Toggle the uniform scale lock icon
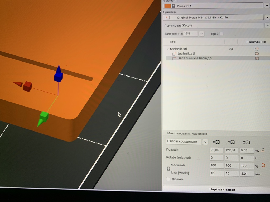270x202 pixels. pos(168,169)
